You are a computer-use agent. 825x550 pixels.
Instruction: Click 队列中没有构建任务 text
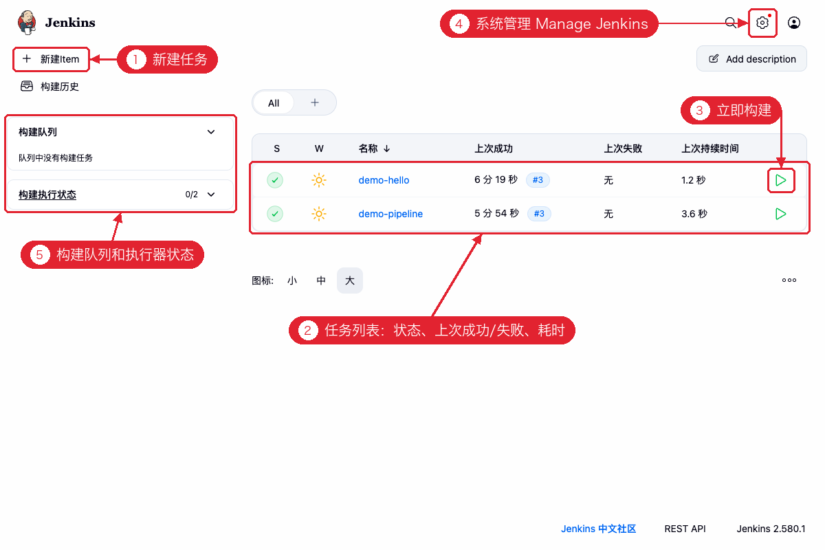click(x=56, y=158)
